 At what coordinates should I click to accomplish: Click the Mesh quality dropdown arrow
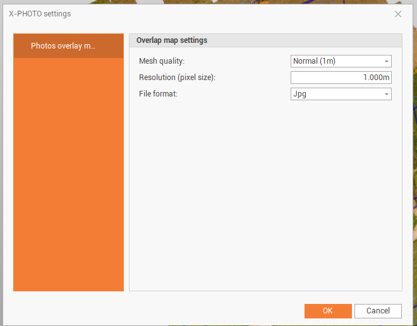click(x=386, y=61)
